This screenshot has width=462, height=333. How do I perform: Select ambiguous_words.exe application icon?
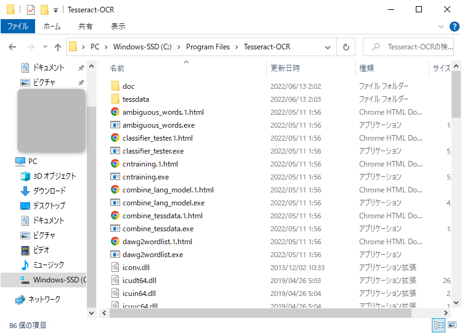pos(115,125)
